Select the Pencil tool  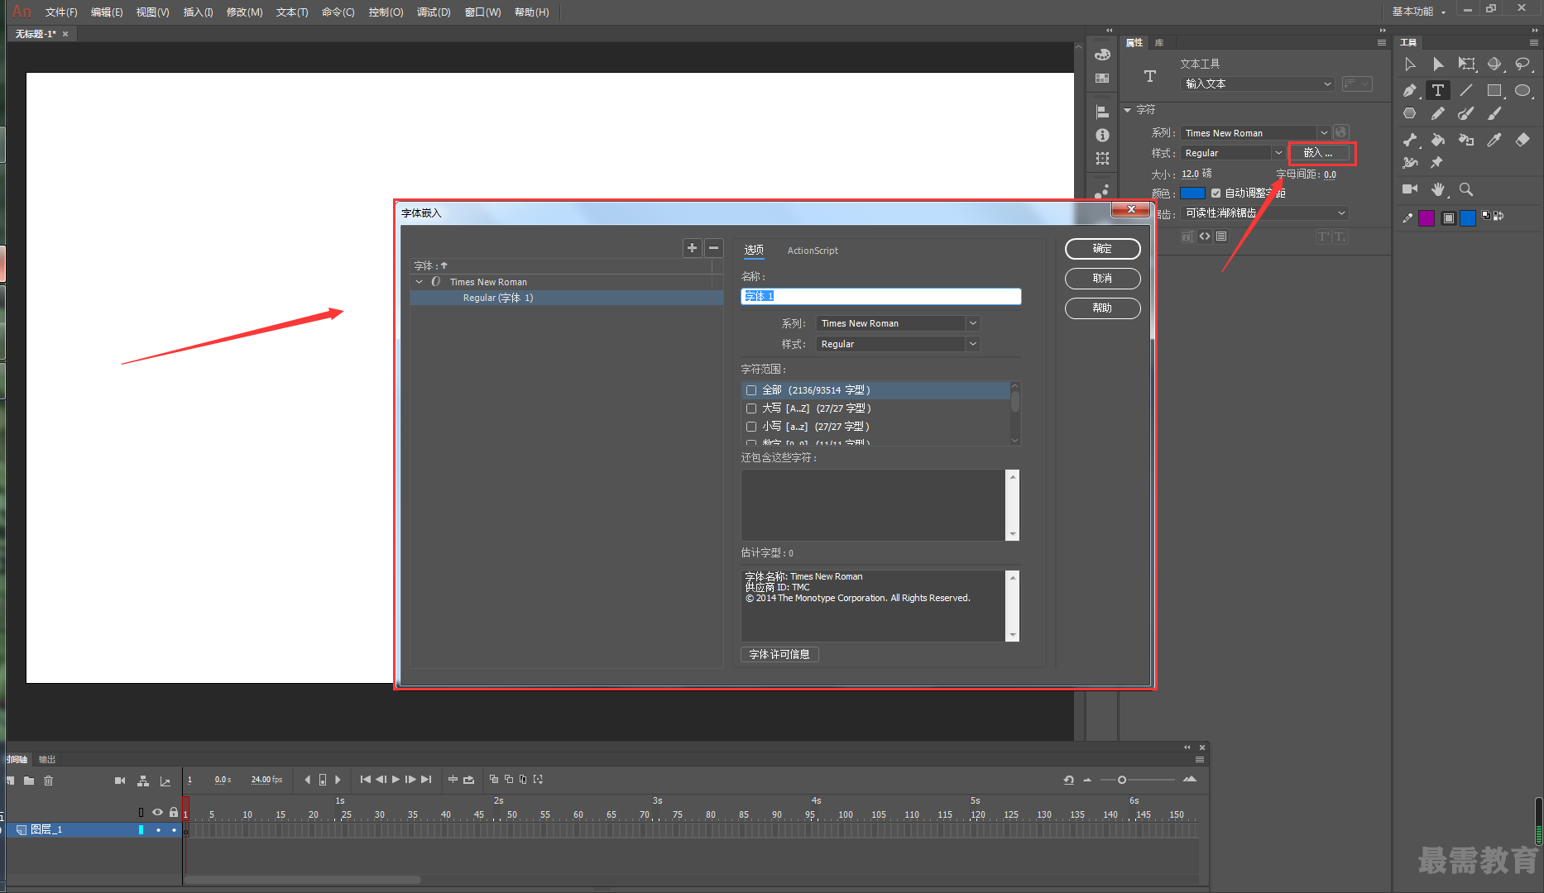1438,113
